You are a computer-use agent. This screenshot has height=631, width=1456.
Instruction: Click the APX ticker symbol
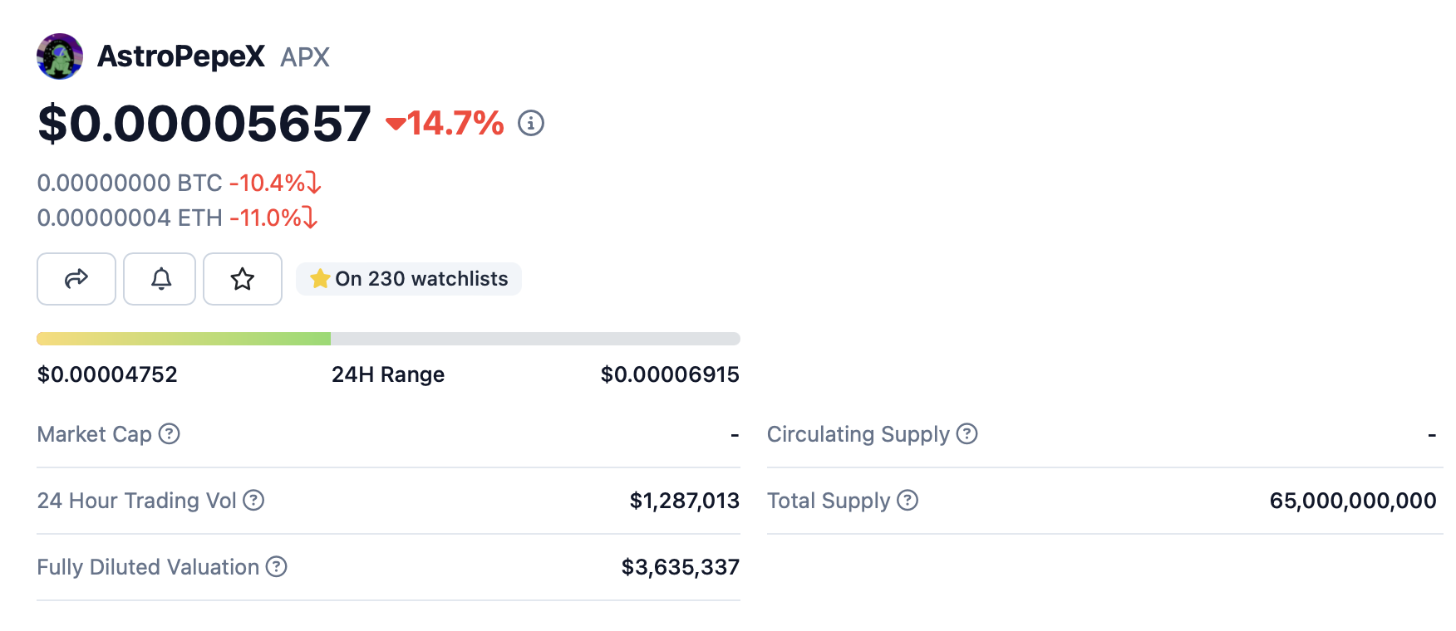305,57
